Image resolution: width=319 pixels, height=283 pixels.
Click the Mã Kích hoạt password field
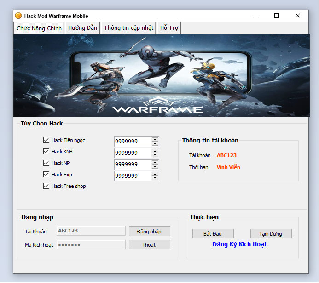point(91,245)
